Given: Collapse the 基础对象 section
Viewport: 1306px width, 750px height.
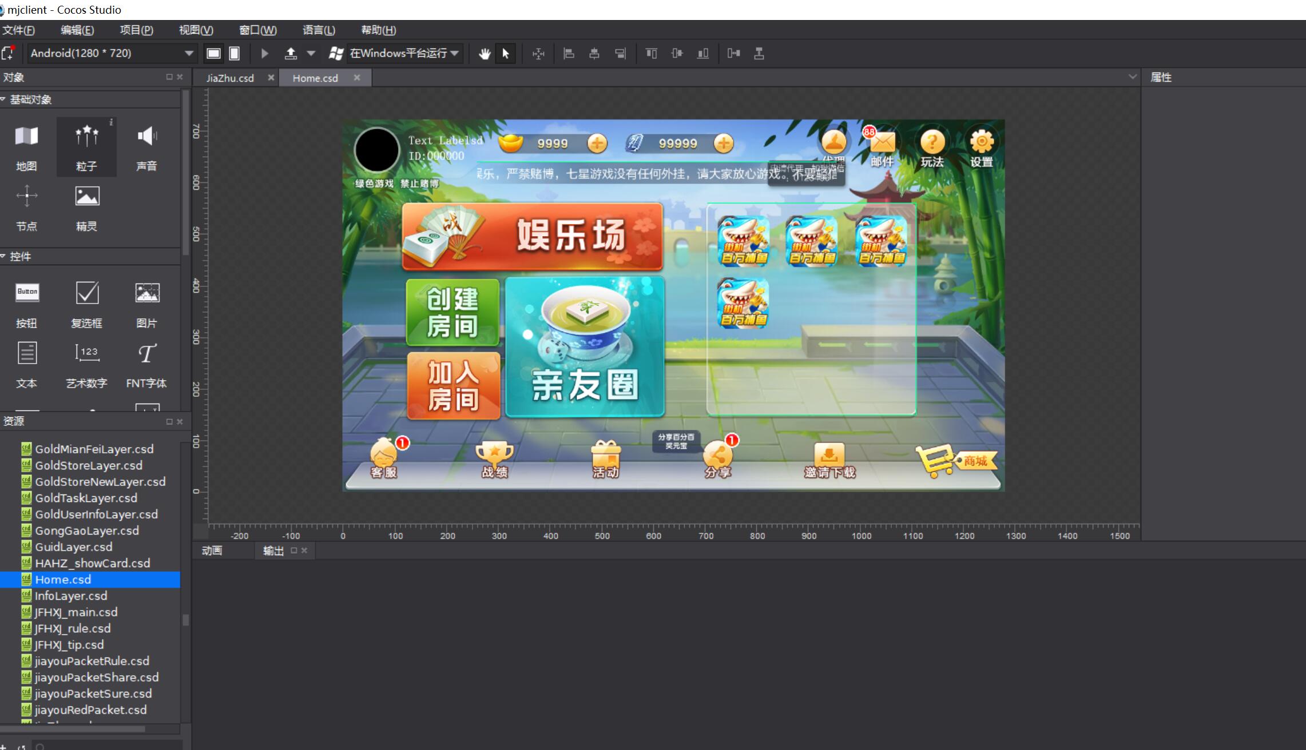Looking at the screenshot, I should [4, 99].
